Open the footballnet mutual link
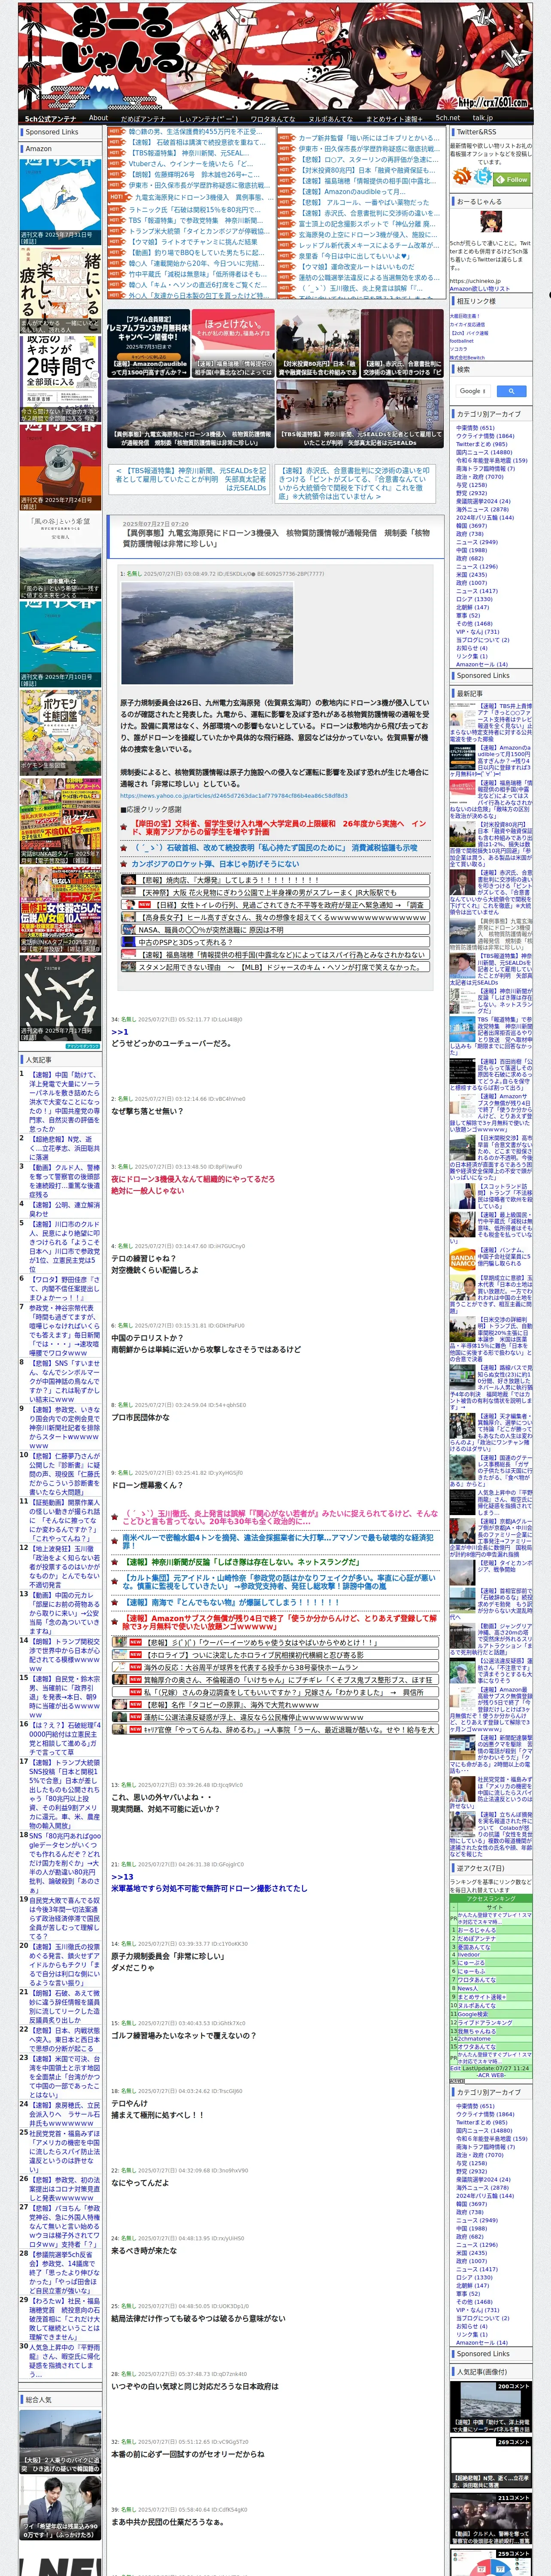 (x=462, y=340)
